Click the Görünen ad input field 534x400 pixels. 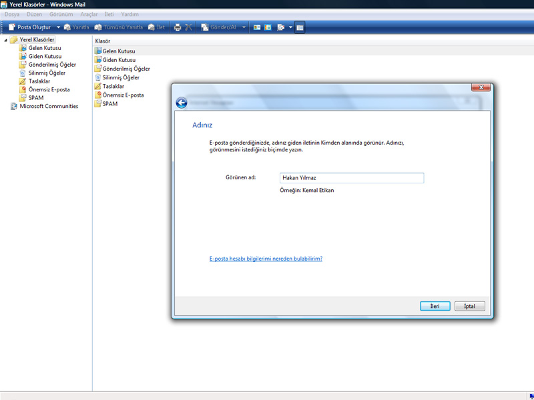[352, 178]
